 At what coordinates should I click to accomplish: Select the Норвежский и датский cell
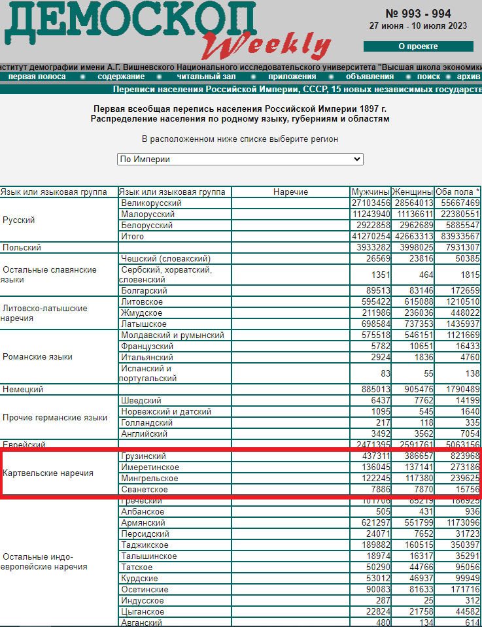click(x=175, y=412)
